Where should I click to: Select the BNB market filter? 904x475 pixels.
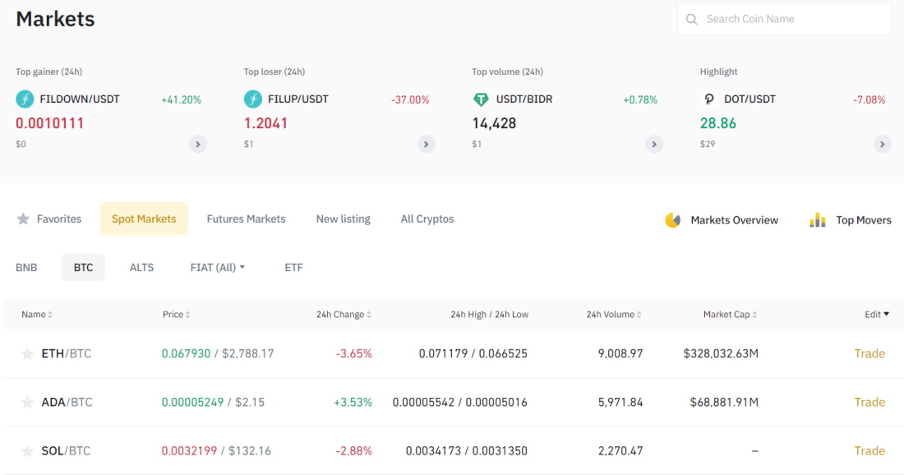pyautogui.click(x=26, y=267)
